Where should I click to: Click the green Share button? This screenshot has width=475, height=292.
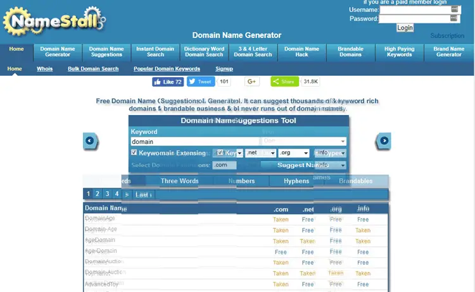(284, 82)
